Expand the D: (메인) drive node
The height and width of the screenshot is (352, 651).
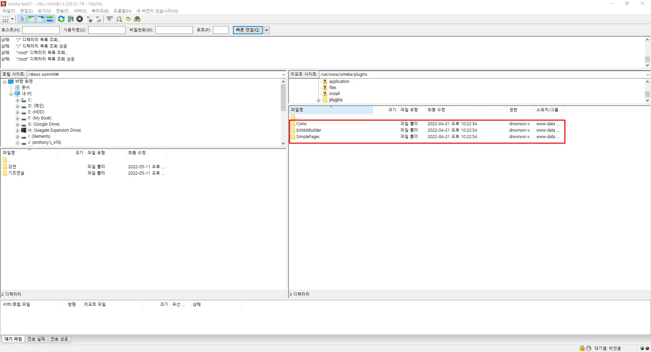coord(17,106)
